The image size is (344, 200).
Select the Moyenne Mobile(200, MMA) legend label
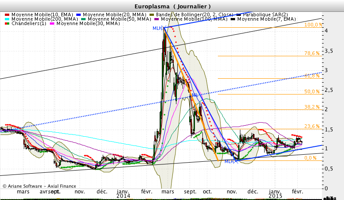click(45, 19)
